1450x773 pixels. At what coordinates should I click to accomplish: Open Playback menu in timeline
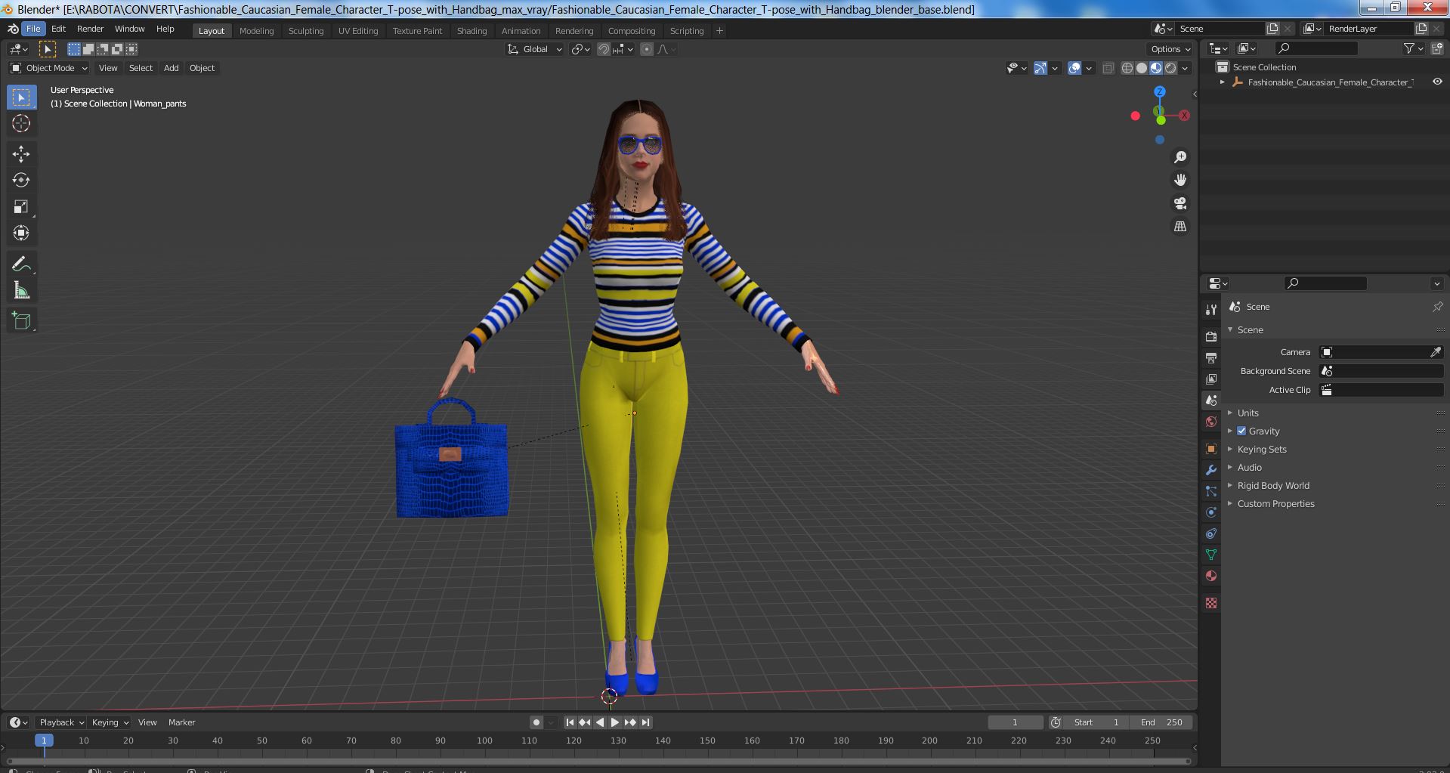tap(60, 722)
